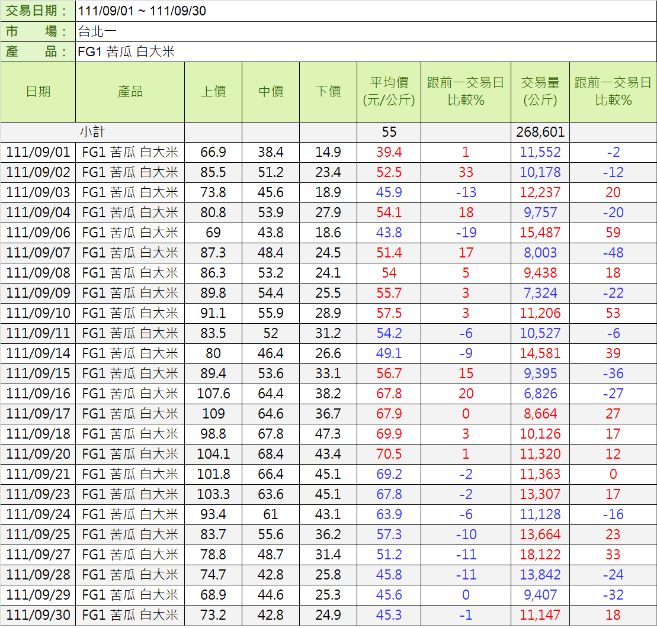Image resolution: width=657 pixels, height=628 pixels.
Task: Click the 產品 column header
Action: pyautogui.click(x=130, y=92)
